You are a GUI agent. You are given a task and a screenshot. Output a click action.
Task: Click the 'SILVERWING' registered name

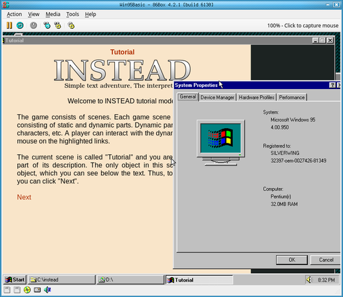285,153
